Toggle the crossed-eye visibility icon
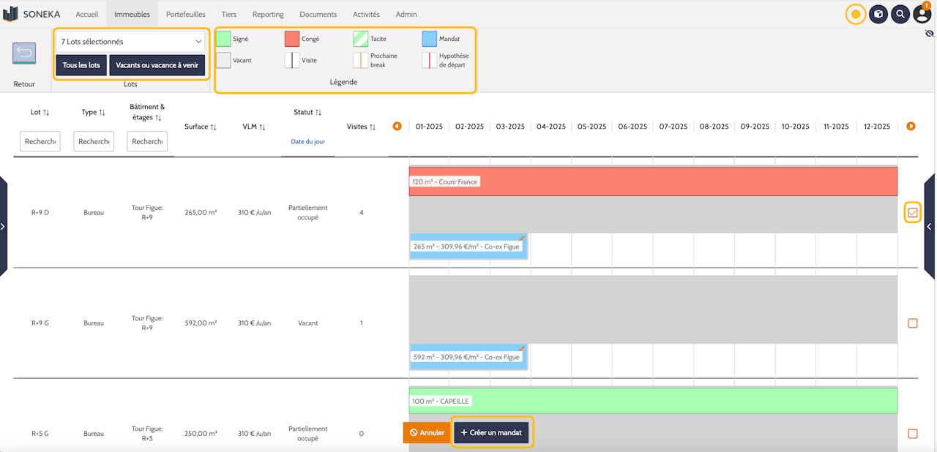 (x=929, y=34)
